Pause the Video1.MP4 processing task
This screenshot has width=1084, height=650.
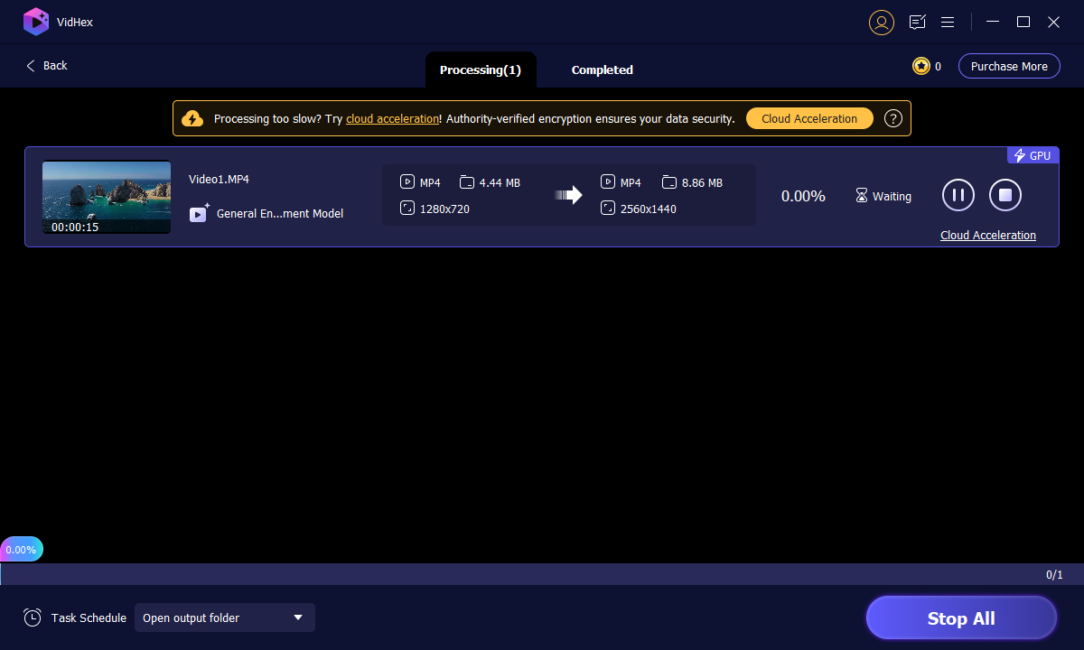pyautogui.click(x=958, y=195)
